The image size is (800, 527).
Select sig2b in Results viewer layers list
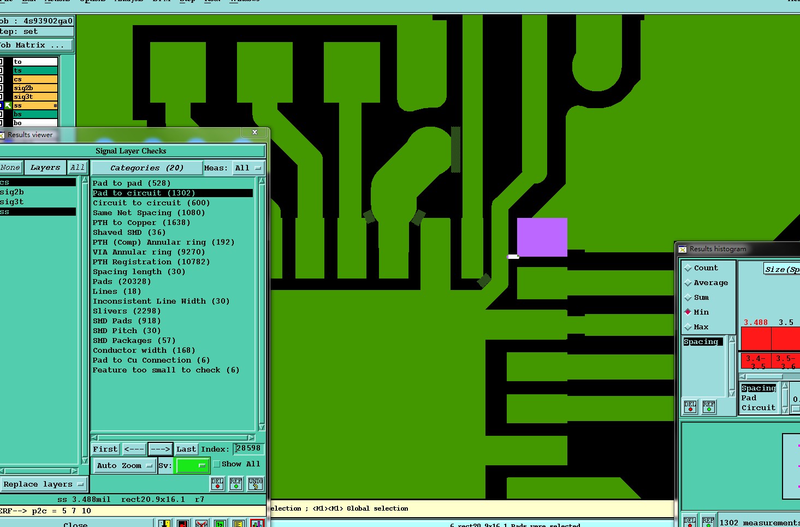[38, 192]
